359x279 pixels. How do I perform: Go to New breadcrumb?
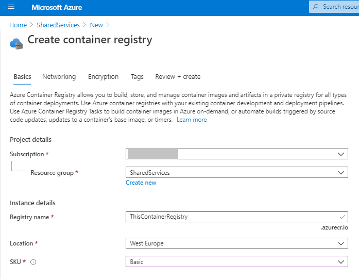tap(96, 25)
